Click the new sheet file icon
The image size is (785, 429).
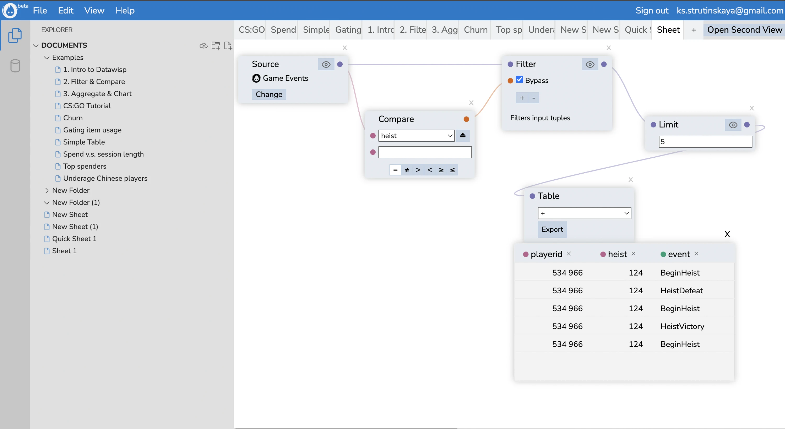coord(228,46)
